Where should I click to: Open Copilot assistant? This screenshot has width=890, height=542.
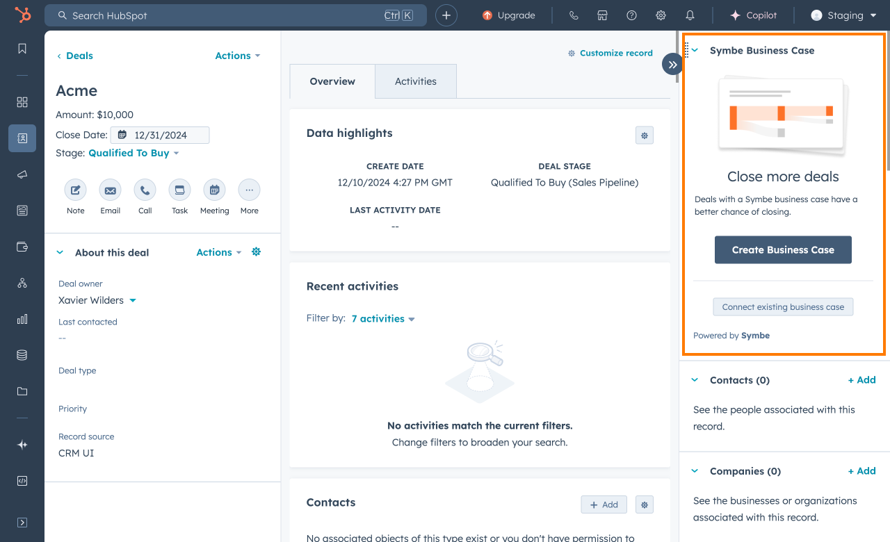(753, 15)
